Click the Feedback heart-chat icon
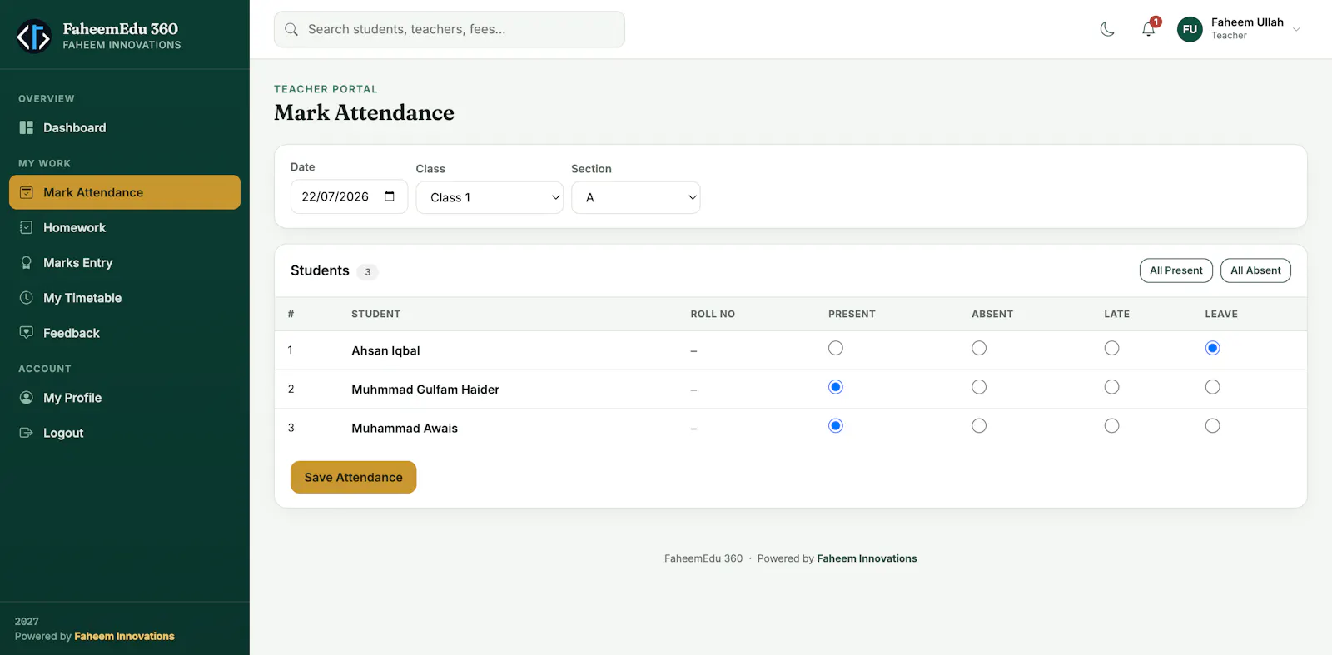This screenshot has height=655, width=1332. [x=27, y=333]
